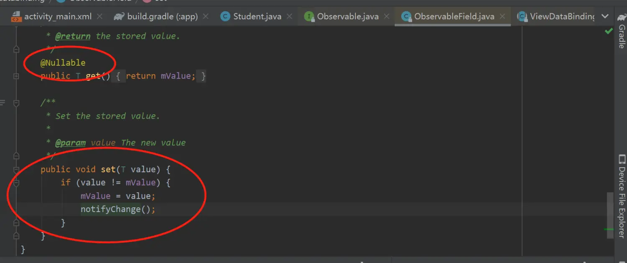
Task: Collapse the set() method fold marker
Action: coord(16,170)
